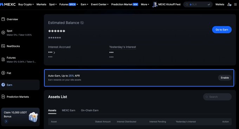Open the Overview wallet icon
The image size is (239, 129).
tap(3, 19)
